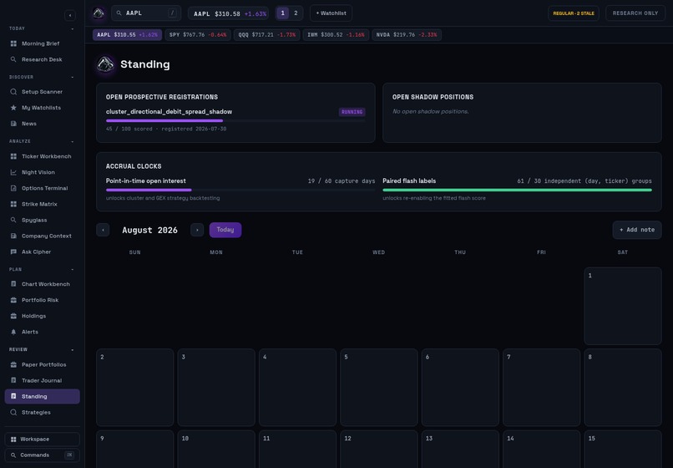
Task: Click the RUNNING status badge
Action: pyautogui.click(x=352, y=112)
